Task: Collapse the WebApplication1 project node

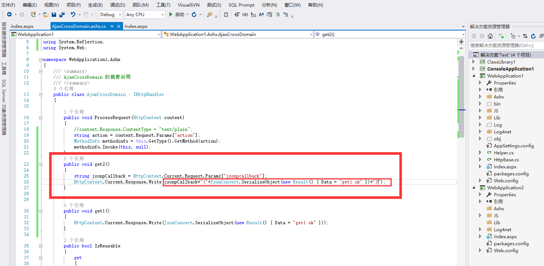Action: tap(474, 76)
